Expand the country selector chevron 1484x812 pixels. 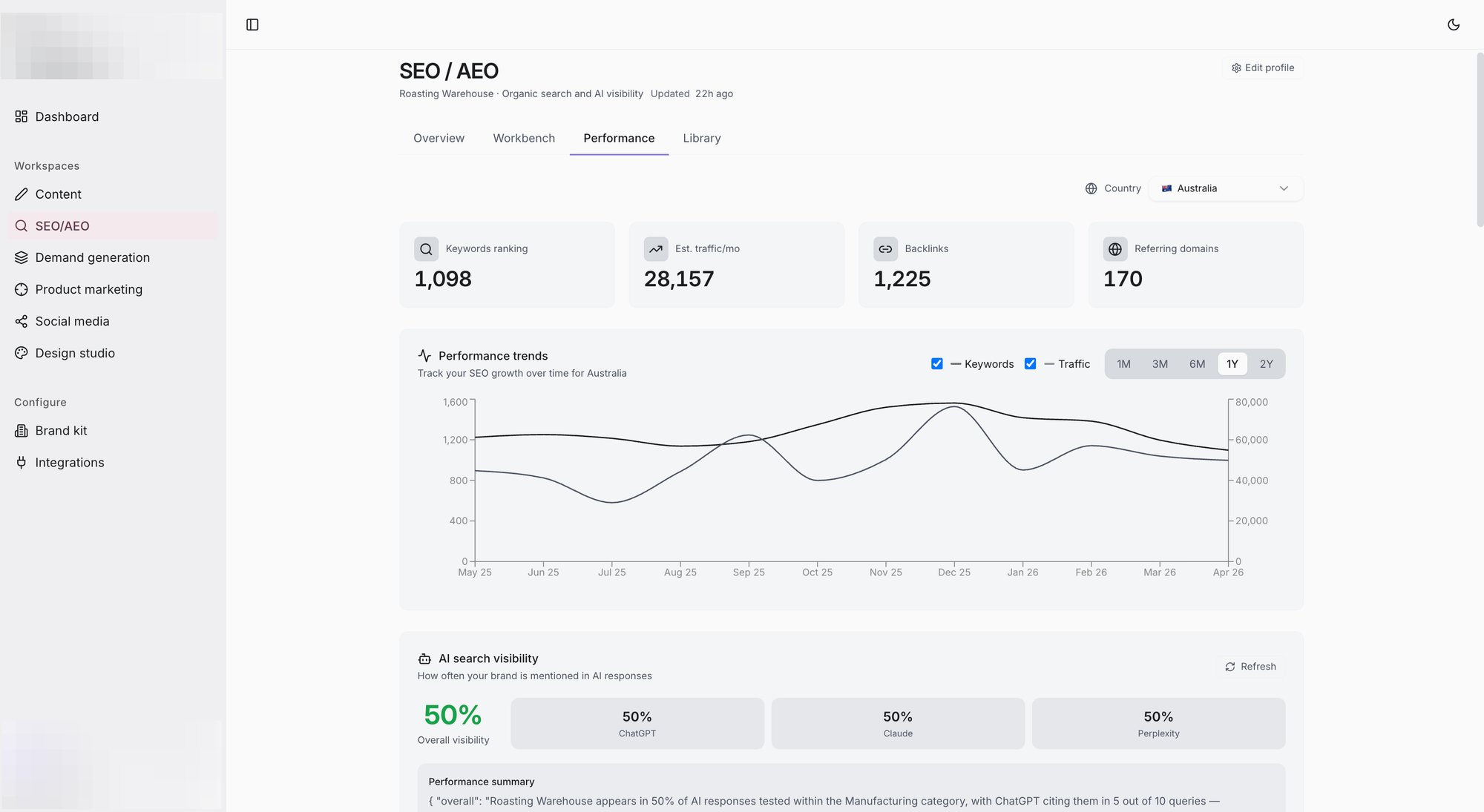1284,188
